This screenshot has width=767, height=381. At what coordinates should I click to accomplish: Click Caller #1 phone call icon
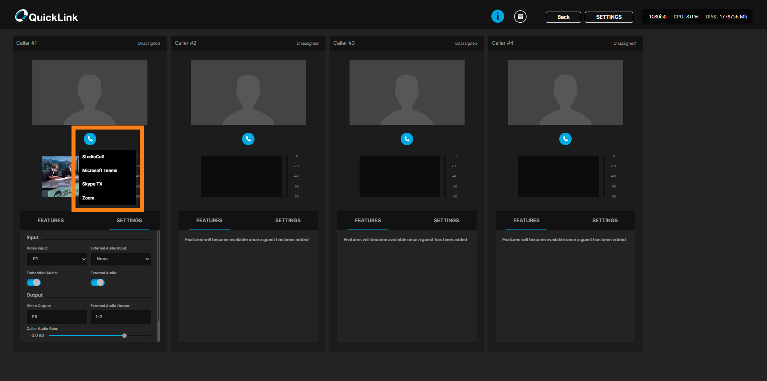click(x=90, y=139)
